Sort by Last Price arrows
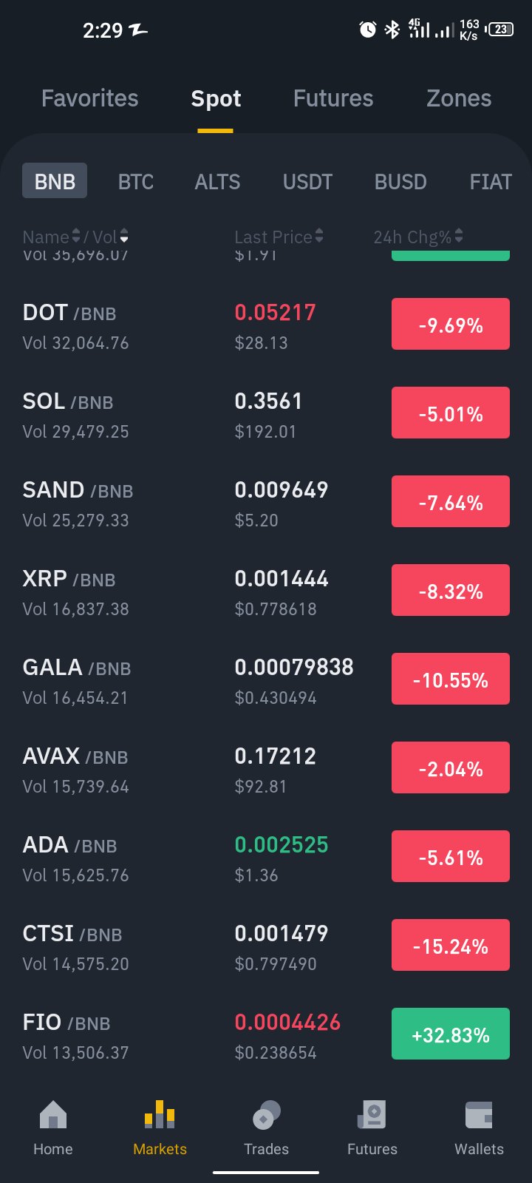The height and width of the screenshot is (1183, 532). [x=319, y=237]
